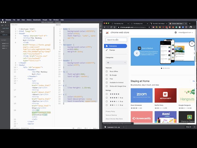
Task: Open the Zoom Scheduler extension card
Action: point(142,99)
